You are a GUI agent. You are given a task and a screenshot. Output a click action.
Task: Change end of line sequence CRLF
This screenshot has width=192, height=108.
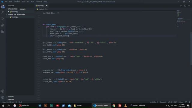point(175,102)
